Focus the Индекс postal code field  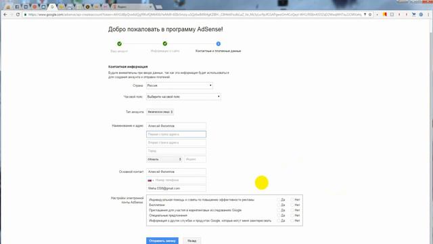coord(195,159)
